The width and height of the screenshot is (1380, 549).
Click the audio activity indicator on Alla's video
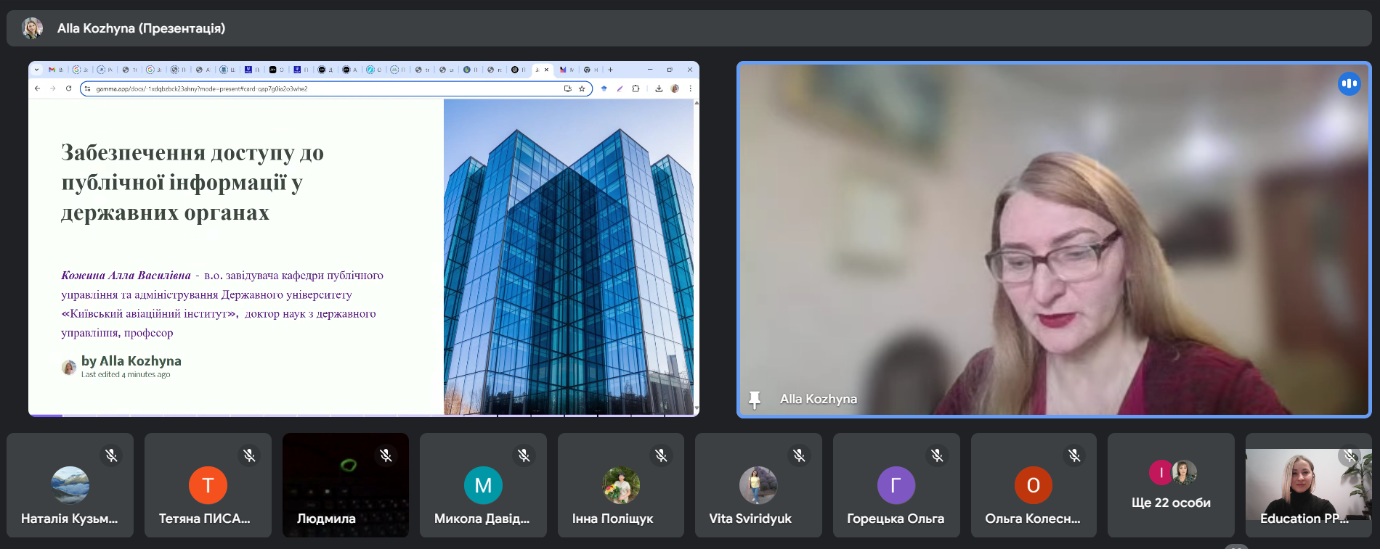click(x=1349, y=83)
